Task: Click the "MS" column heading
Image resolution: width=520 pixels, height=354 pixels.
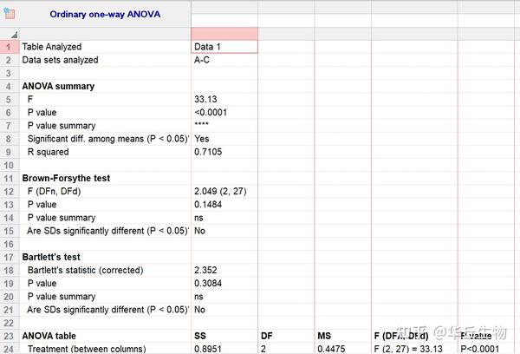Action: pyautogui.click(x=324, y=336)
